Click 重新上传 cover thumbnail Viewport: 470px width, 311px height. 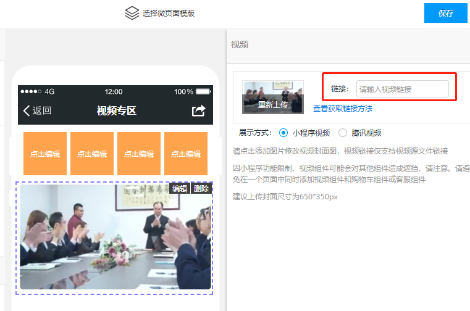[x=273, y=97]
